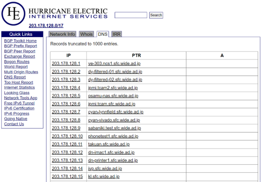This screenshot has height=182, width=263.
Task: Open the BGP Prefix Report link
Action: pyautogui.click(x=20, y=46)
